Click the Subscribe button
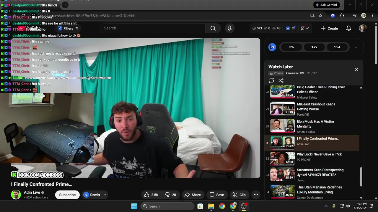This screenshot has width=378, height=212. (x=67, y=195)
